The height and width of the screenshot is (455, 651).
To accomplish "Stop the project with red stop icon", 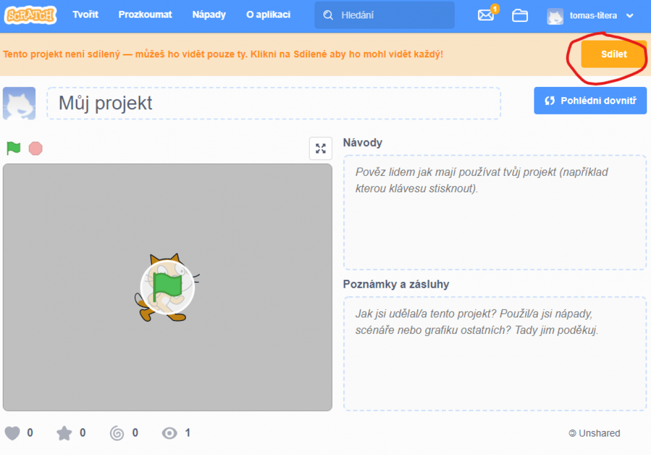I will pos(35,148).
